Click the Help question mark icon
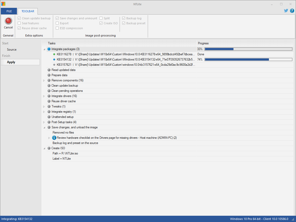The image size is (296, 222). [292, 11]
